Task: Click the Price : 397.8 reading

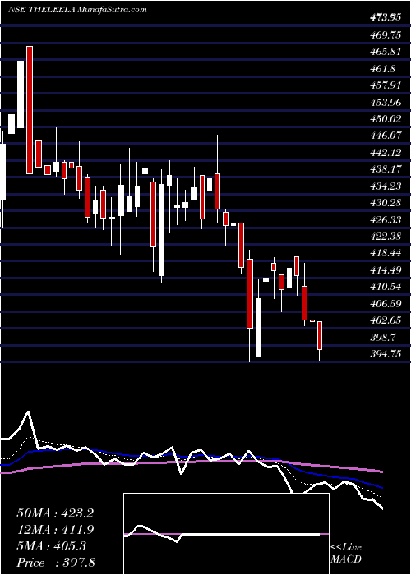Action: (56, 563)
